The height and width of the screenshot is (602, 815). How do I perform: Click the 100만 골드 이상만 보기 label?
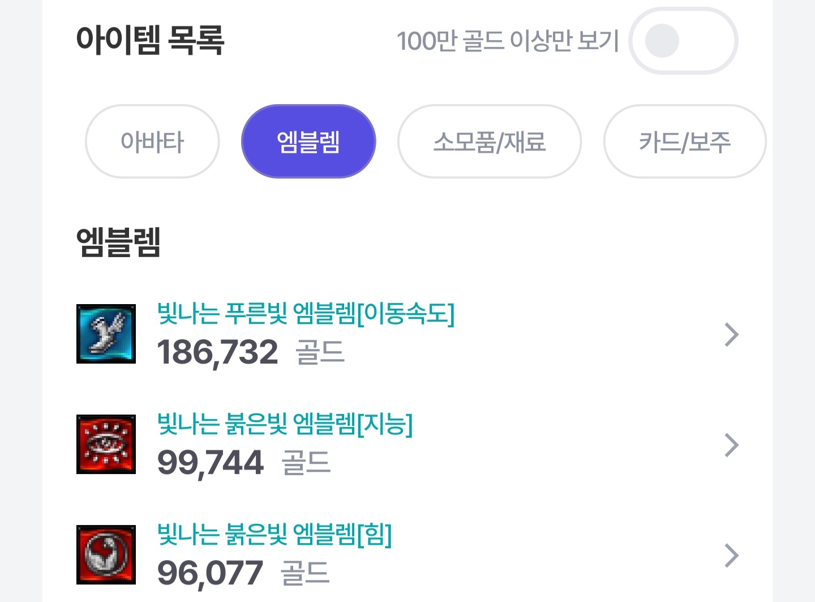point(508,41)
